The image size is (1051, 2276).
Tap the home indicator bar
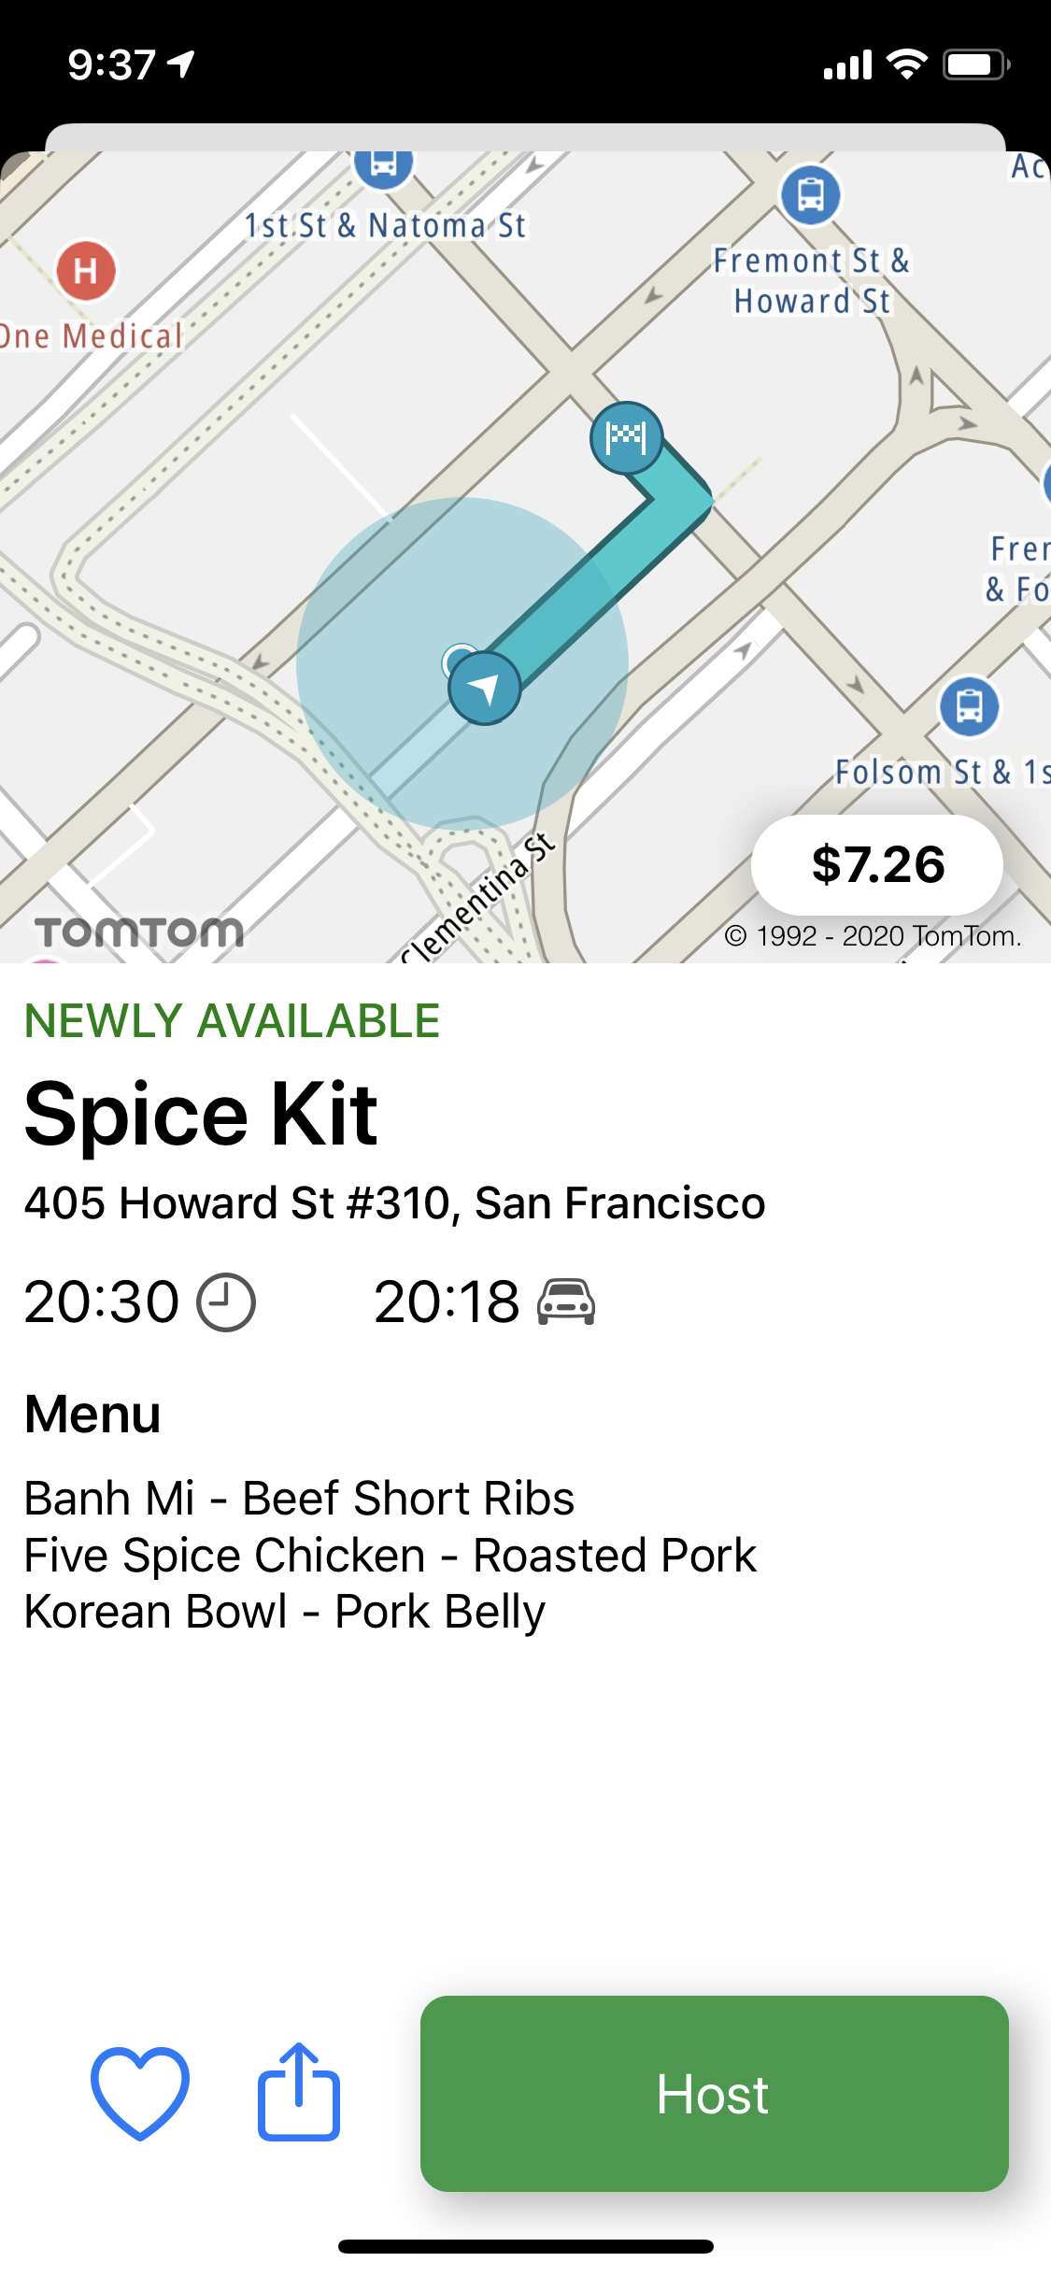[525, 2246]
